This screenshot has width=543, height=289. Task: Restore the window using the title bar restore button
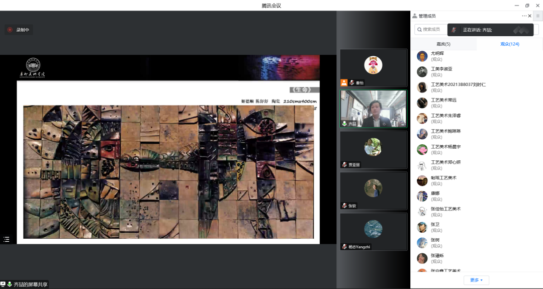point(527,6)
